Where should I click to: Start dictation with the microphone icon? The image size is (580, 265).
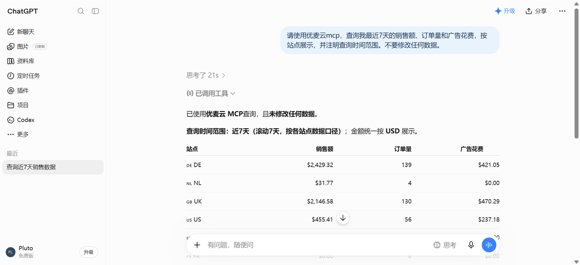471,245
